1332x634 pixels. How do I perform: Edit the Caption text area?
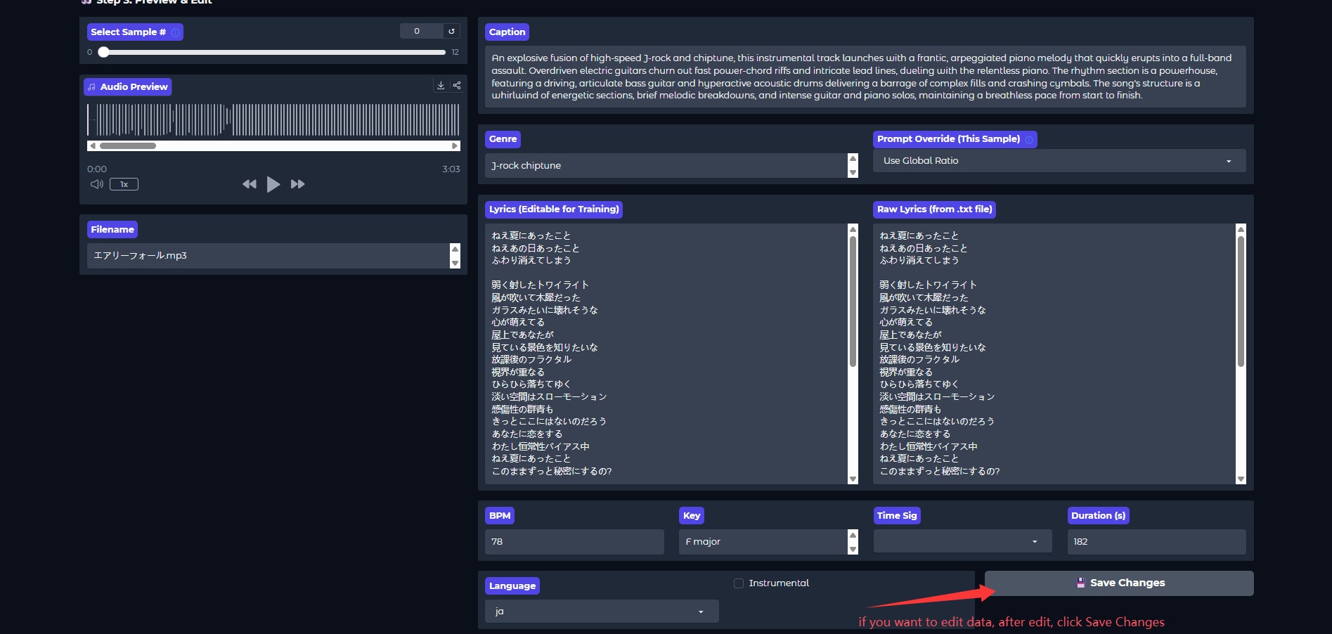(x=865, y=77)
